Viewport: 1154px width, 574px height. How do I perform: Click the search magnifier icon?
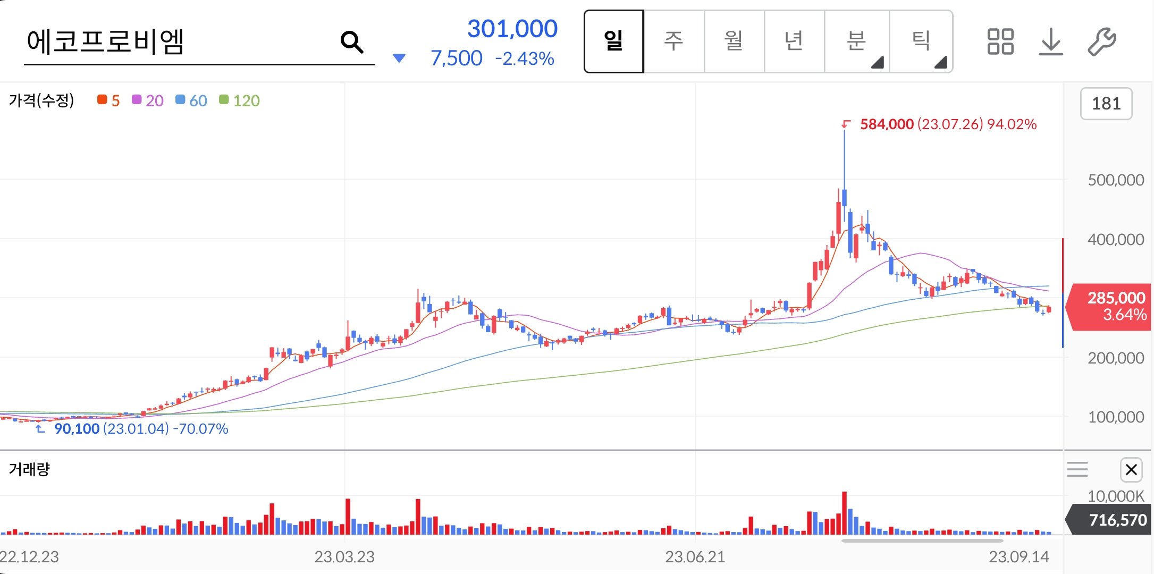point(351,41)
